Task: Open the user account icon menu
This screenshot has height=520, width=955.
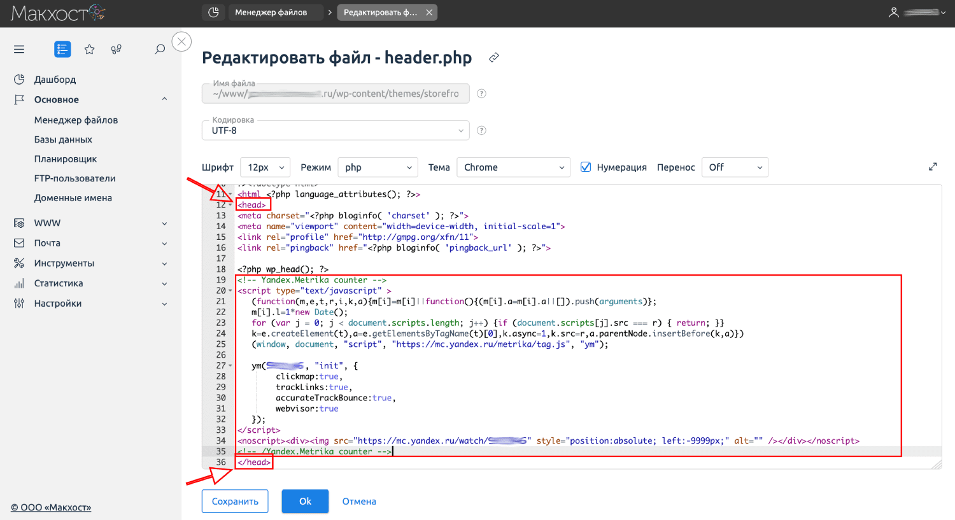Action: (x=894, y=12)
